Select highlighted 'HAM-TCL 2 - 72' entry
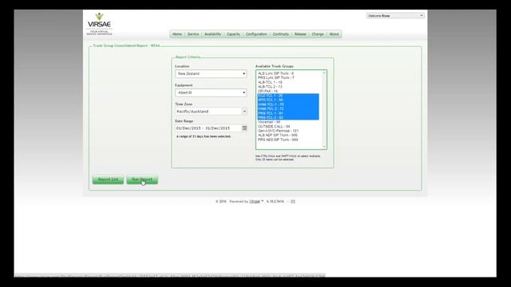The width and height of the screenshot is (511, 287). pyautogui.click(x=288, y=108)
